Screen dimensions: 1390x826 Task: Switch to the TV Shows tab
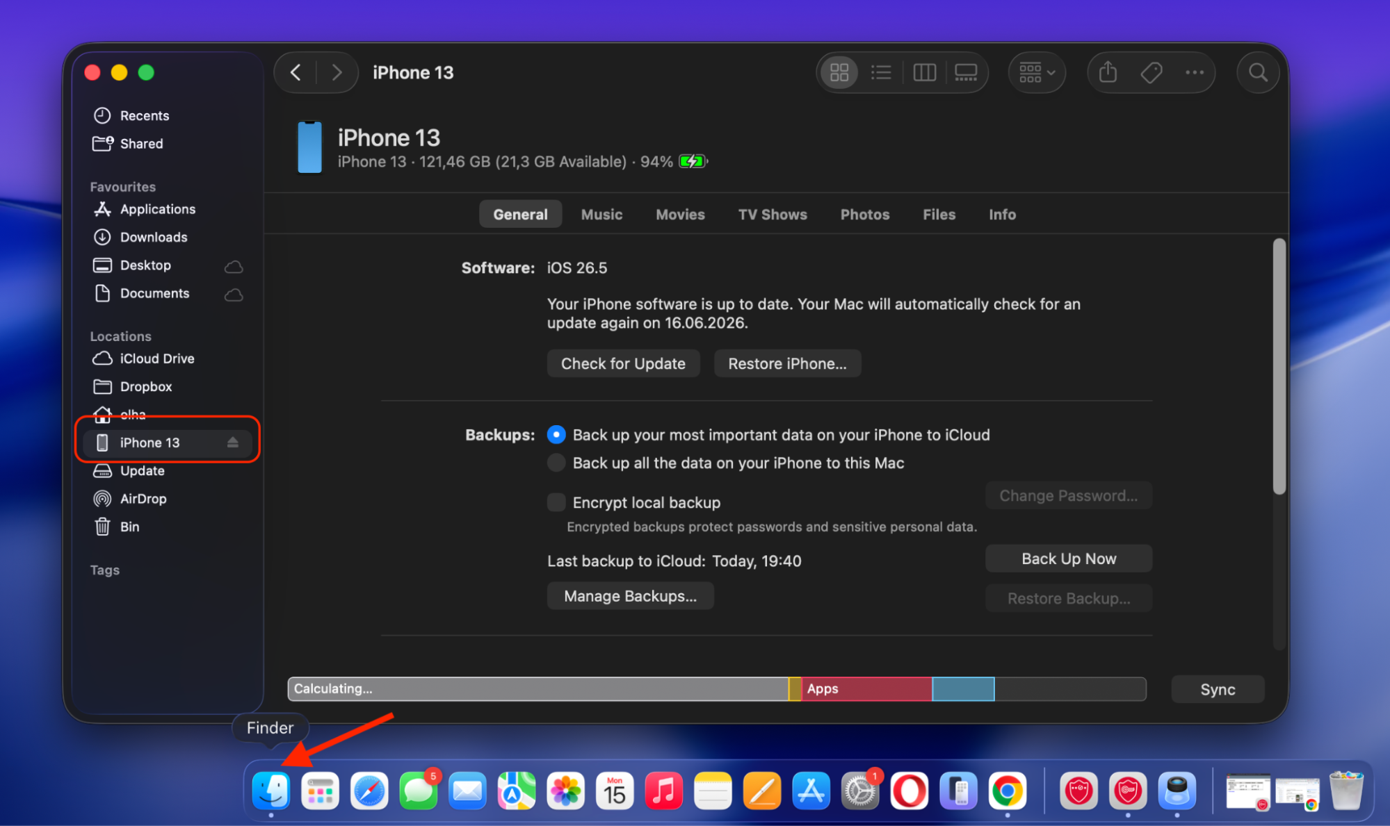click(773, 215)
